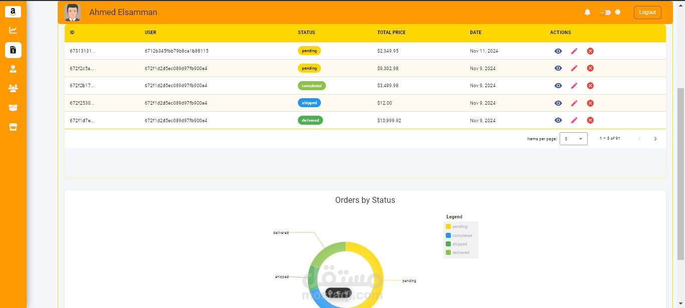Edit the $9,302.98 order
Screen dimensions: 685x308
(x=574, y=68)
